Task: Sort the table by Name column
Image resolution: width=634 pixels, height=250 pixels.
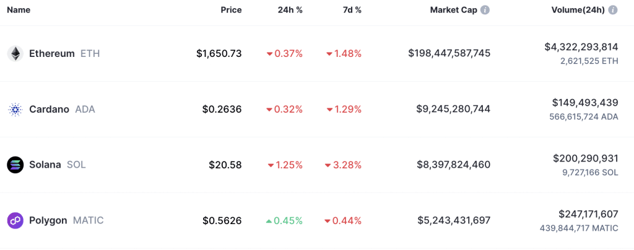Action: (19, 11)
